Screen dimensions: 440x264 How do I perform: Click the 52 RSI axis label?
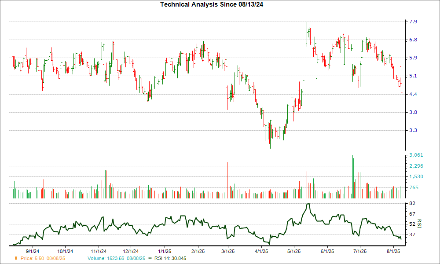point(413,224)
